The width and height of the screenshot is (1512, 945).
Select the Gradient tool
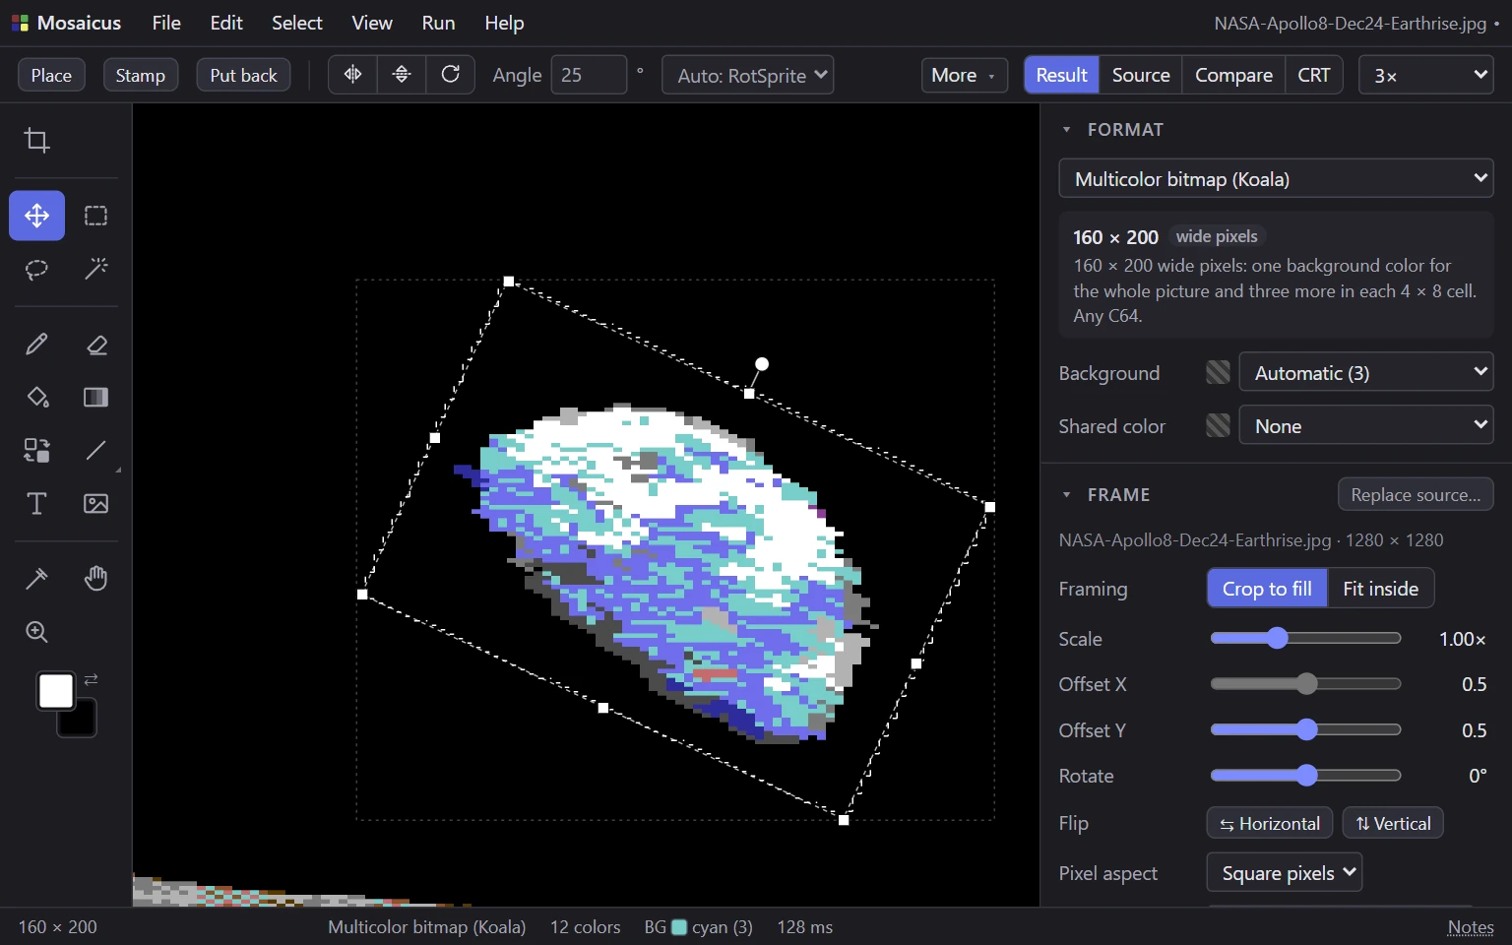coord(95,398)
